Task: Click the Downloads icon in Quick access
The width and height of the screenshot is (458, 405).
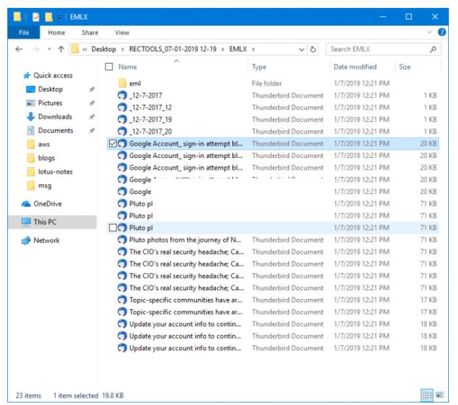Action: point(30,117)
